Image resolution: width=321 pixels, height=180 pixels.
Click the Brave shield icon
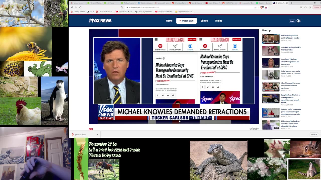click(x=262, y=7)
